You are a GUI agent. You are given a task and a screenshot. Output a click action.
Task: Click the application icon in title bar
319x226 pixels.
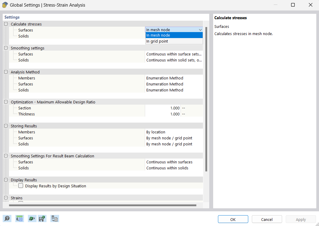(x=5, y=5)
